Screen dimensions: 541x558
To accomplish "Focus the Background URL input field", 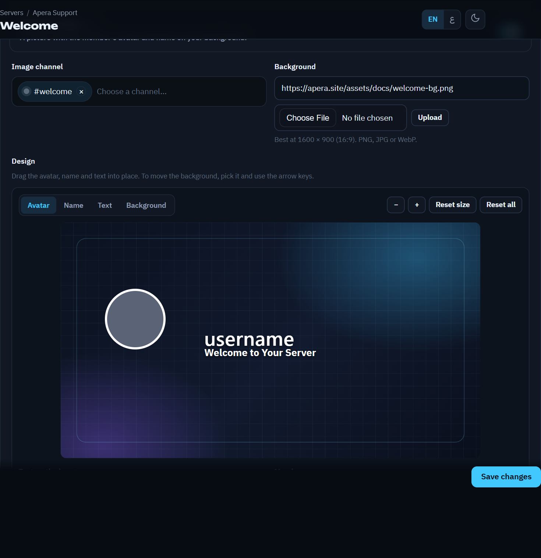I will point(402,88).
